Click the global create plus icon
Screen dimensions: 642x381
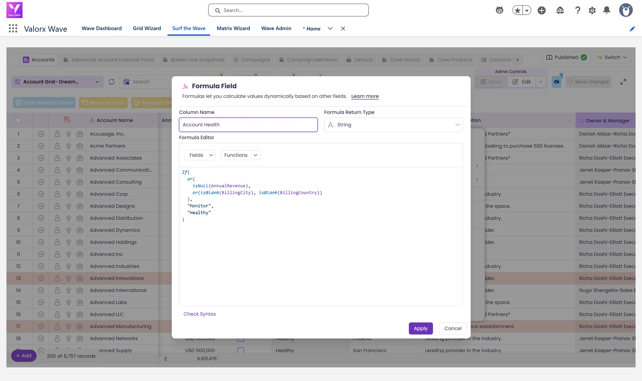tap(542, 10)
